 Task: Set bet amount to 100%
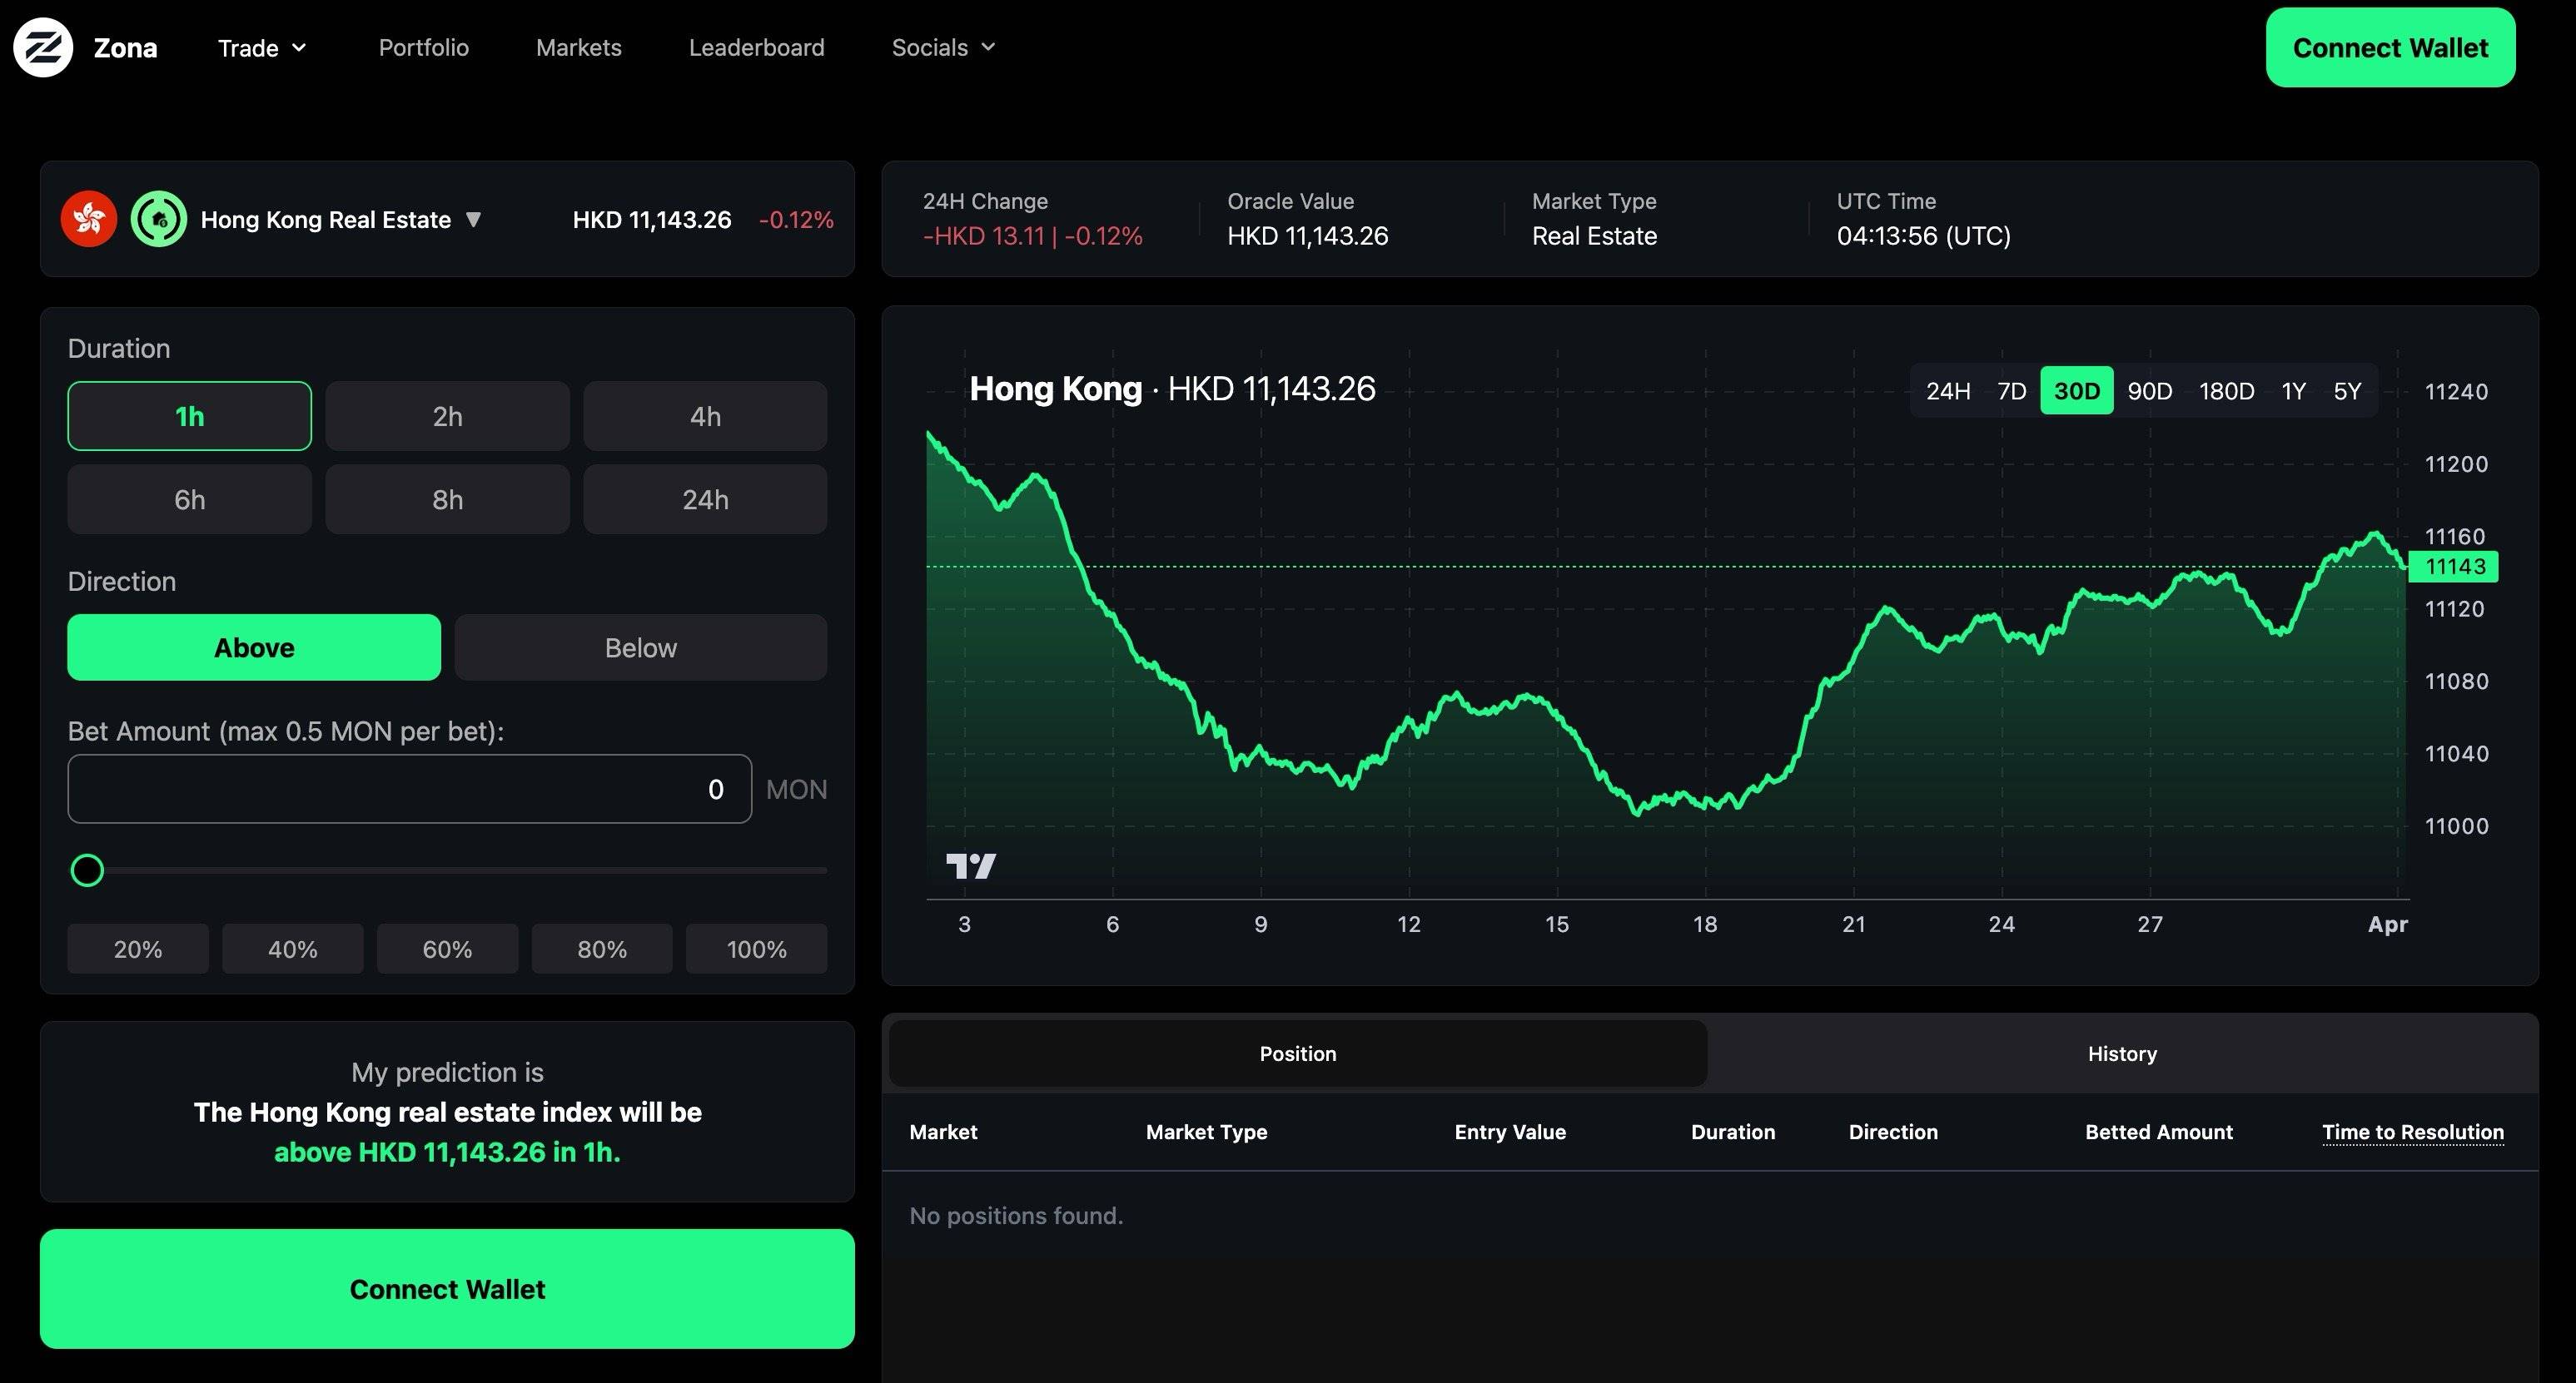click(757, 949)
